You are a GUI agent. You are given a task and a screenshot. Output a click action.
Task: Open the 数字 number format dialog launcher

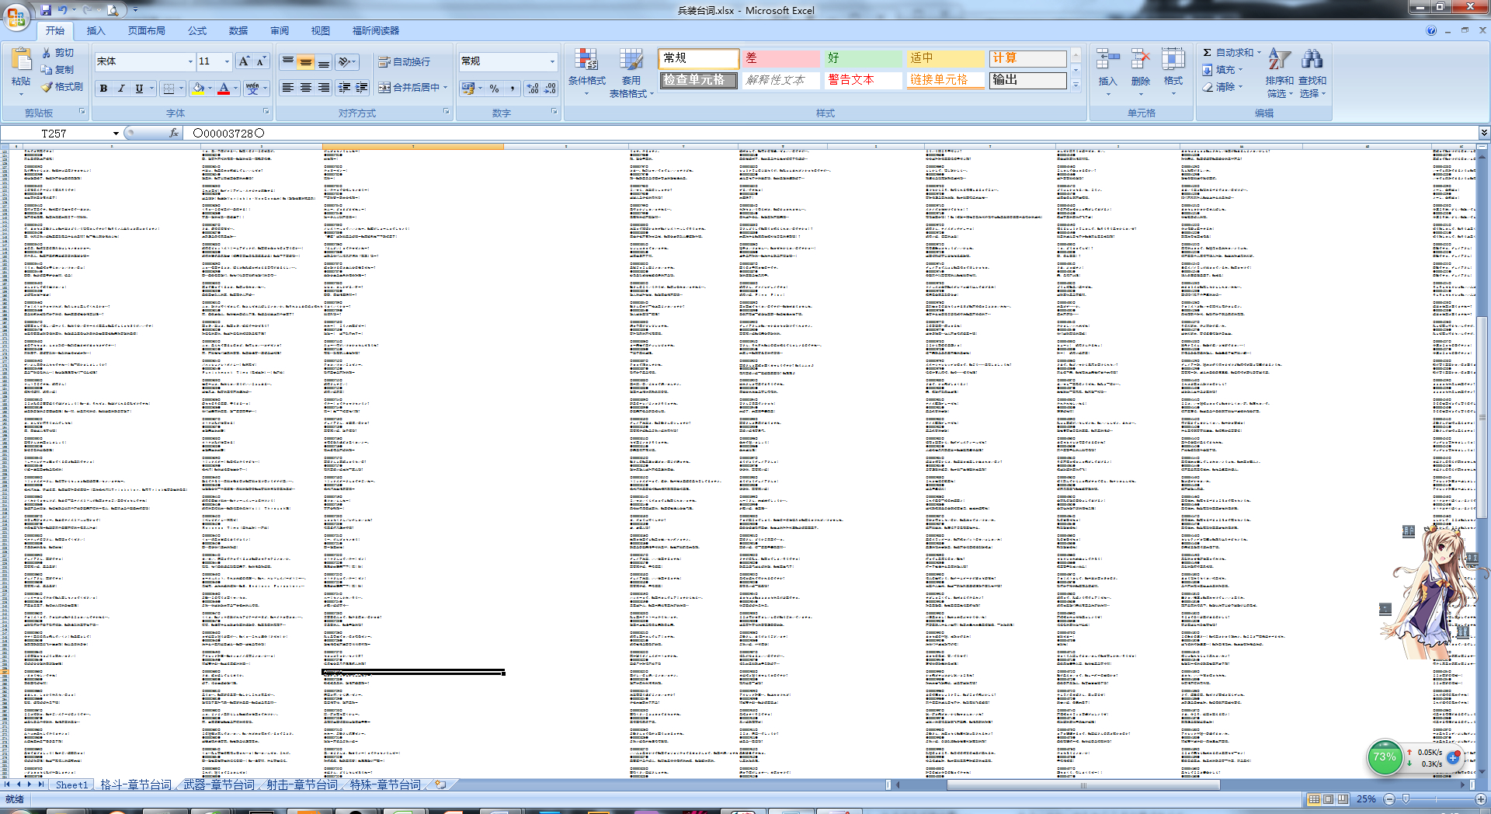click(x=554, y=112)
